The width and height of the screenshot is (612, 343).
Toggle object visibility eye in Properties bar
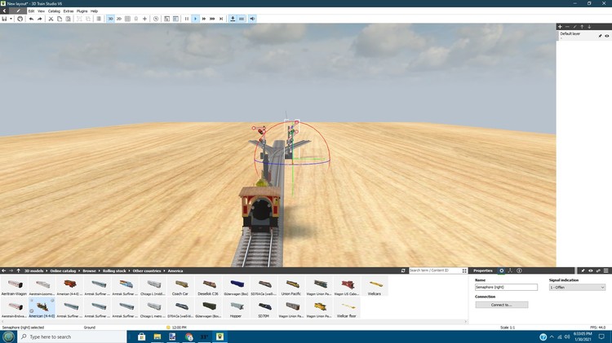coord(591,270)
